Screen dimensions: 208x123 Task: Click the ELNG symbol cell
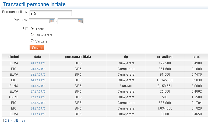(14, 86)
